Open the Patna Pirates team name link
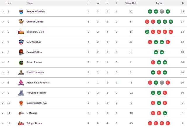 point(34,62)
